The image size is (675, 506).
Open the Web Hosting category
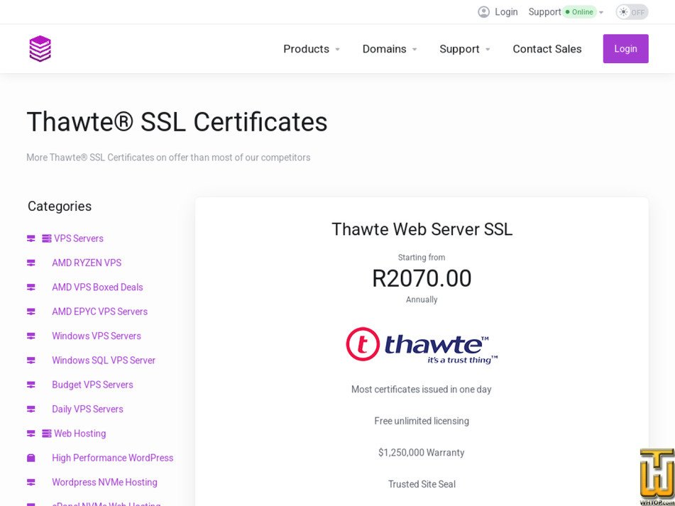click(79, 434)
